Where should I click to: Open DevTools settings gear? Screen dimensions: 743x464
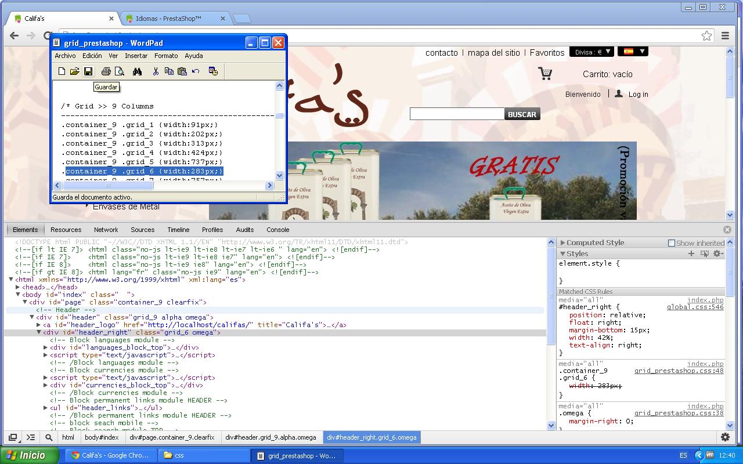pos(725,437)
